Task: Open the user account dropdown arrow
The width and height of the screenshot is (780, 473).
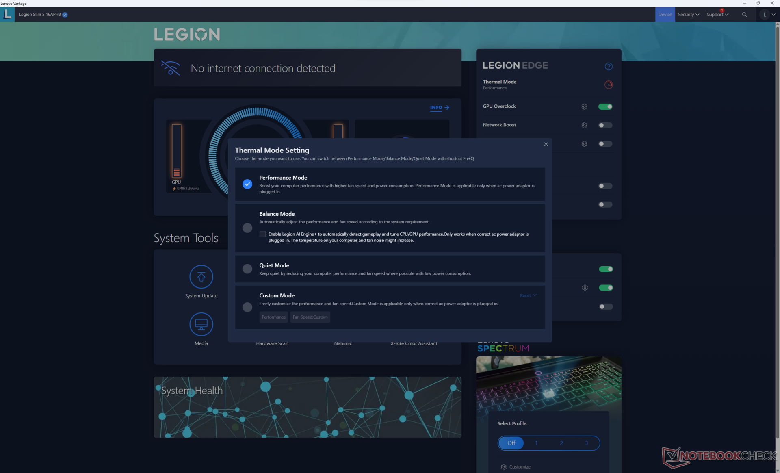Action: click(773, 15)
